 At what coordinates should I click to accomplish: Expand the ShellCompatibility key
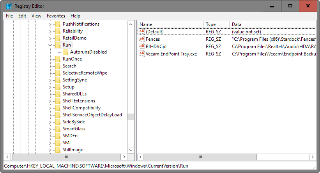[x=50, y=108]
